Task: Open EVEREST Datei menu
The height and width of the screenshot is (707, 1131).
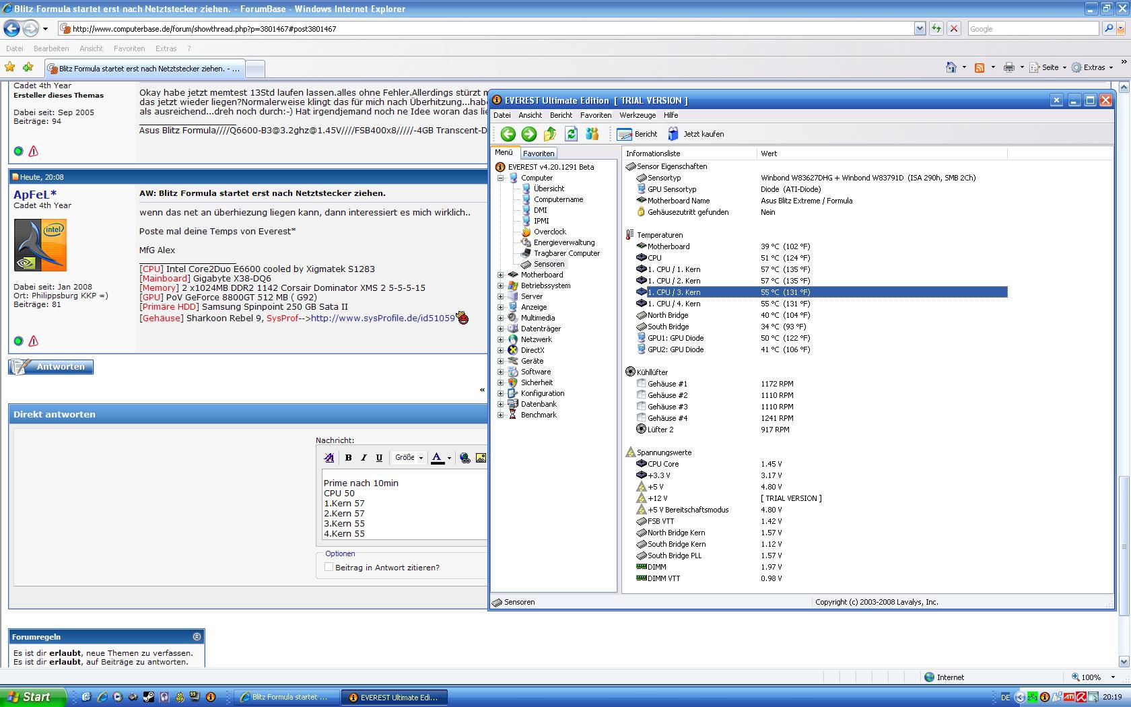Action: (502, 115)
